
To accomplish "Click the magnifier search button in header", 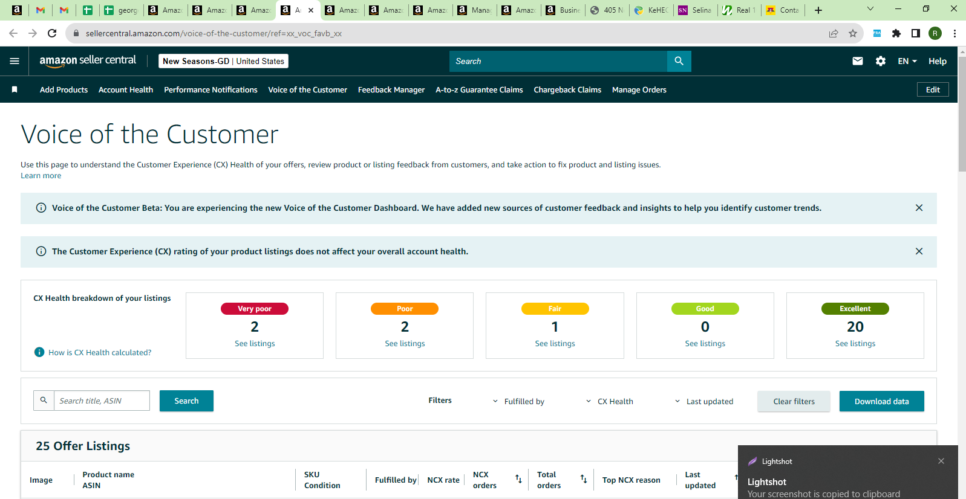I will (x=679, y=61).
